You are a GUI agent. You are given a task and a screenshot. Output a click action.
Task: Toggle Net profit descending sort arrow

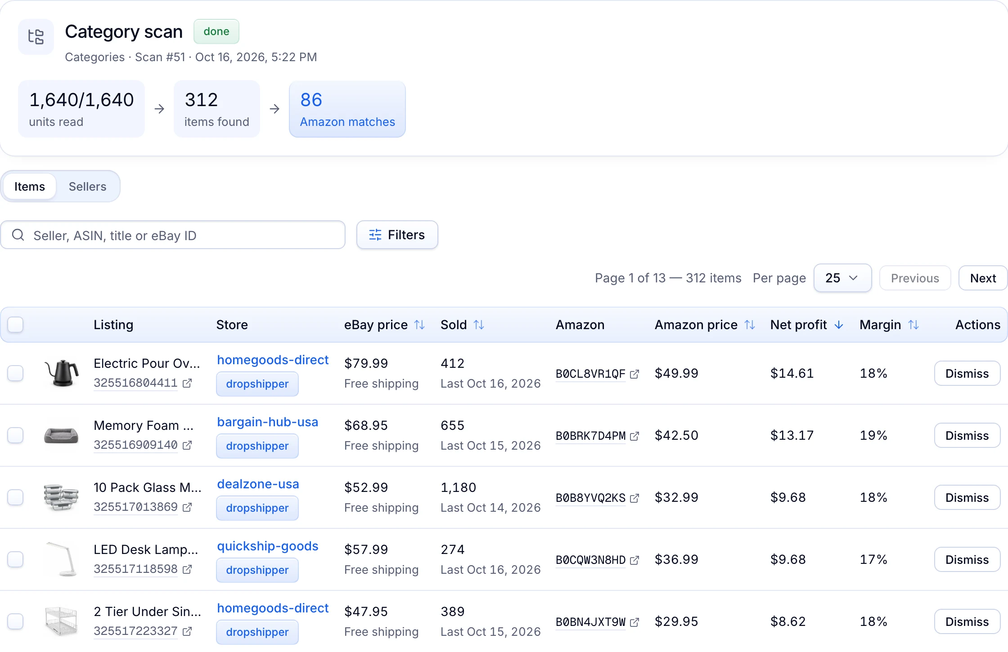(839, 325)
